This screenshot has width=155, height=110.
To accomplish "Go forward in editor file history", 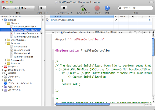I will [x=57, y=32].
